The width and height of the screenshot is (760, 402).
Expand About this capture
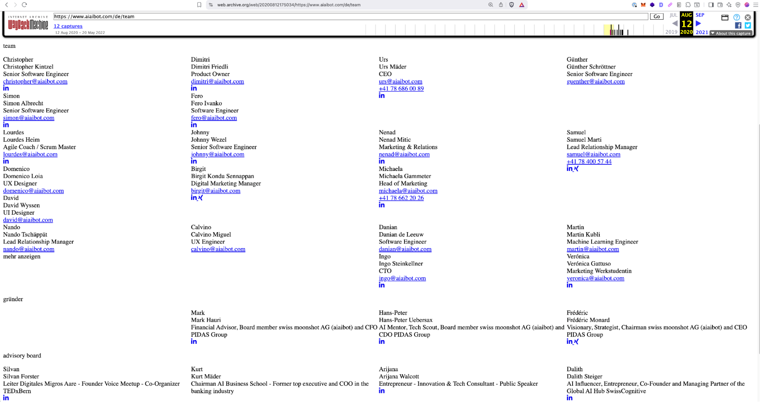point(731,33)
